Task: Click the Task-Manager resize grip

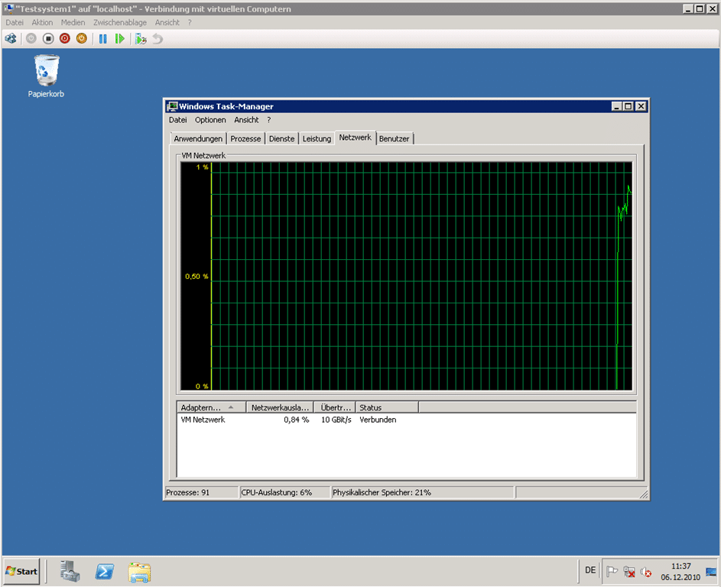Action: 644,494
